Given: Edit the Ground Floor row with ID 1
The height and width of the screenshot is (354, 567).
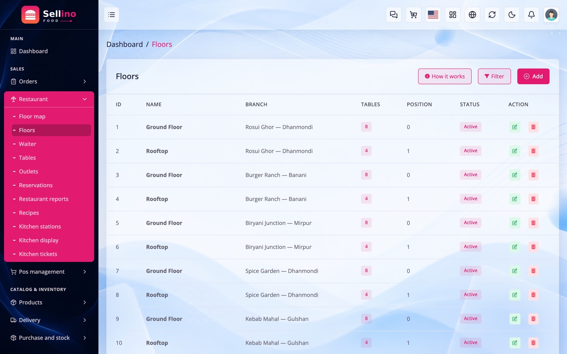Looking at the screenshot, I should pyautogui.click(x=515, y=127).
